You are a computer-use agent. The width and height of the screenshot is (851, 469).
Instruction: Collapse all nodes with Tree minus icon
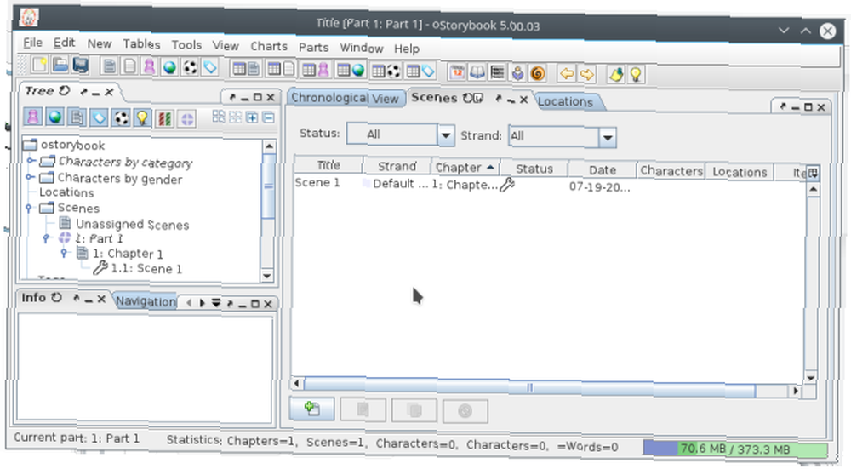[x=269, y=117]
